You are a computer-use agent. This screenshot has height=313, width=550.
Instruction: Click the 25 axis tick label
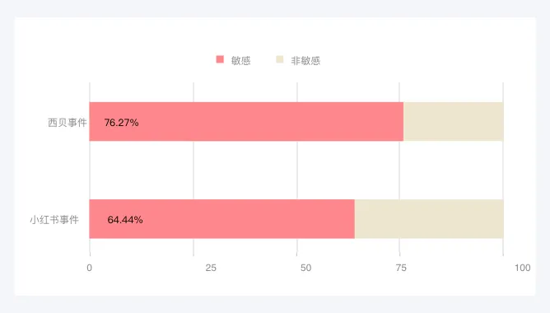(x=211, y=268)
